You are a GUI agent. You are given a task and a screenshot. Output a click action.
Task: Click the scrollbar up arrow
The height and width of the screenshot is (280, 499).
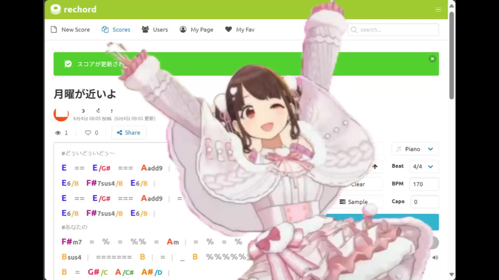click(452, 5)
